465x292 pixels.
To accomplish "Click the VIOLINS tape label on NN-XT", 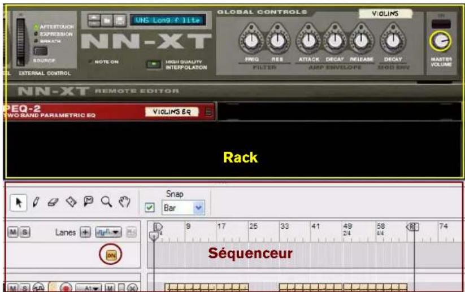I will click(x=385, y=14).
